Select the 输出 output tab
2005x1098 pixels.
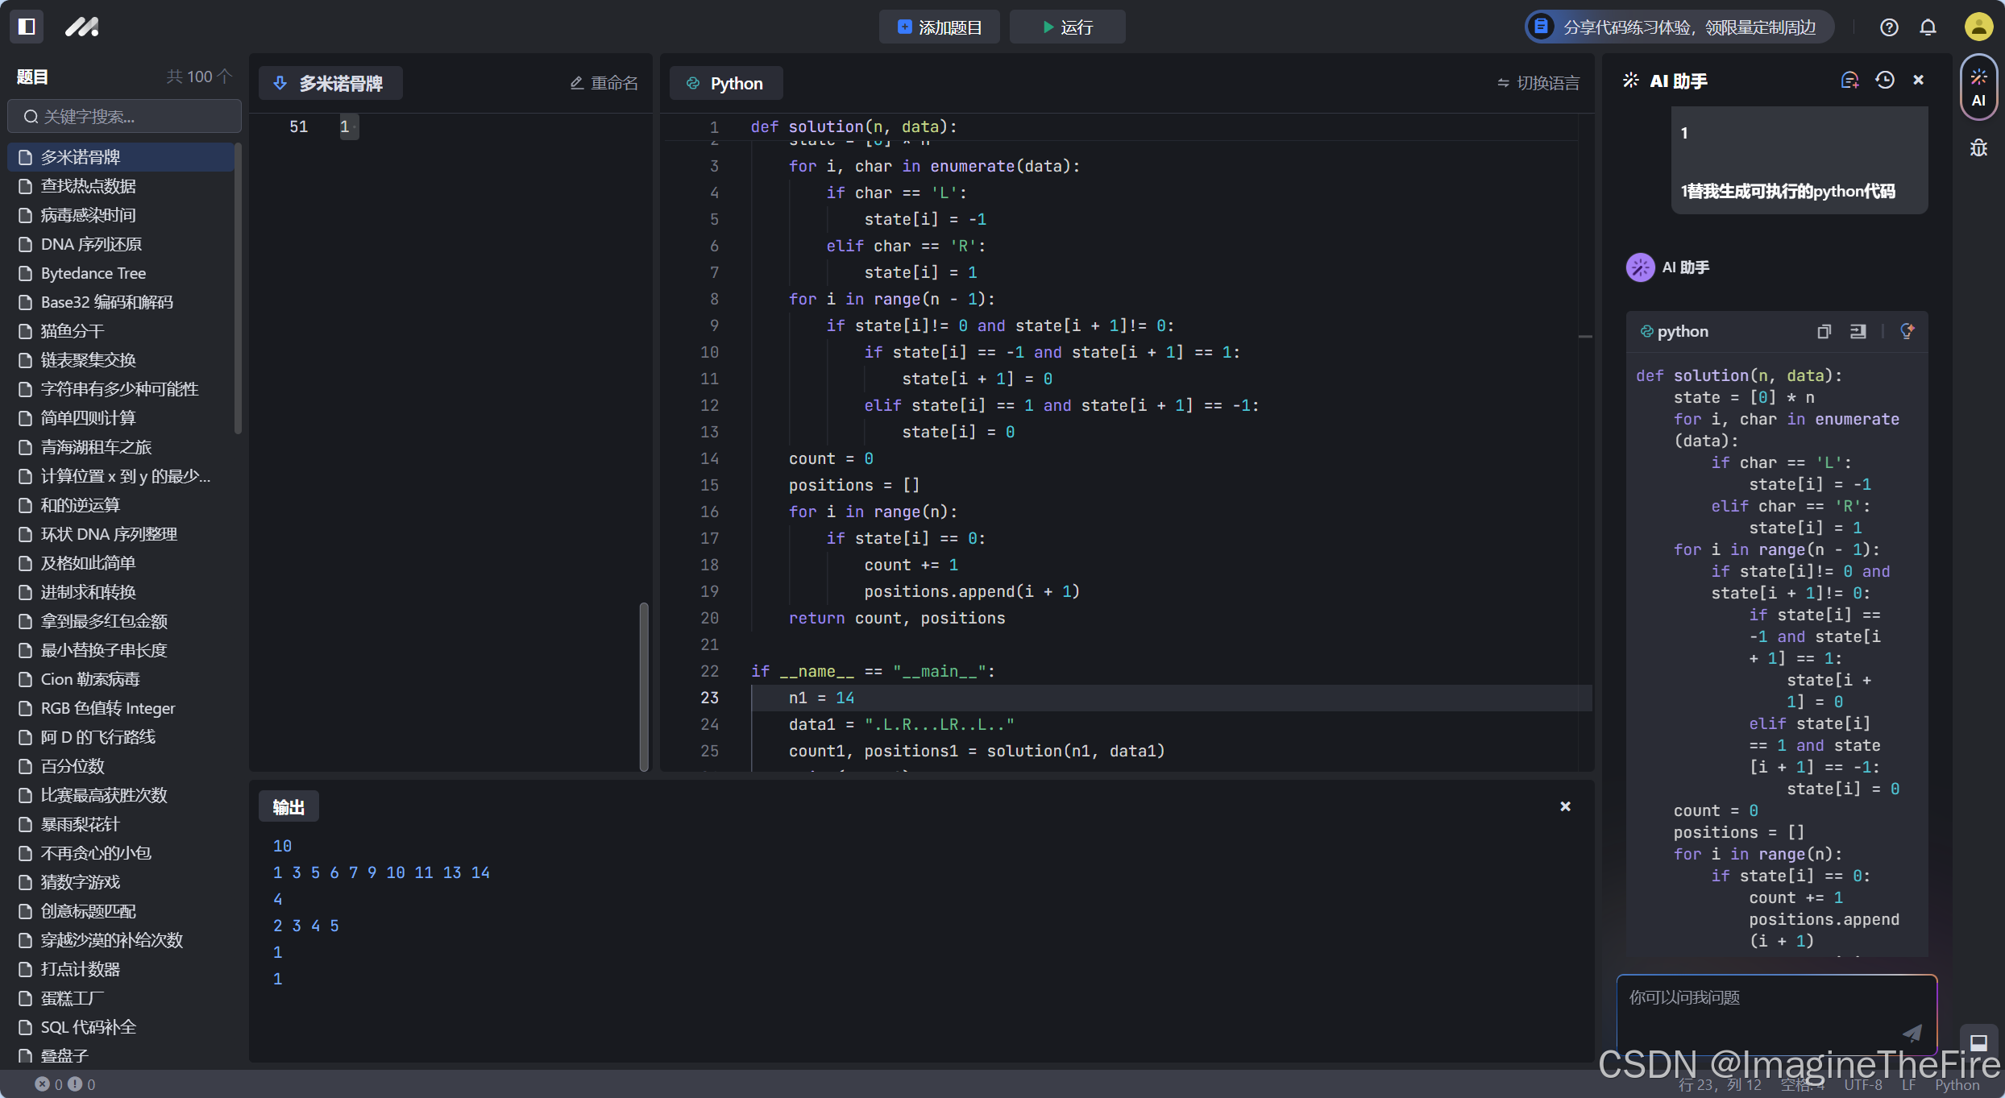point(289,806)
